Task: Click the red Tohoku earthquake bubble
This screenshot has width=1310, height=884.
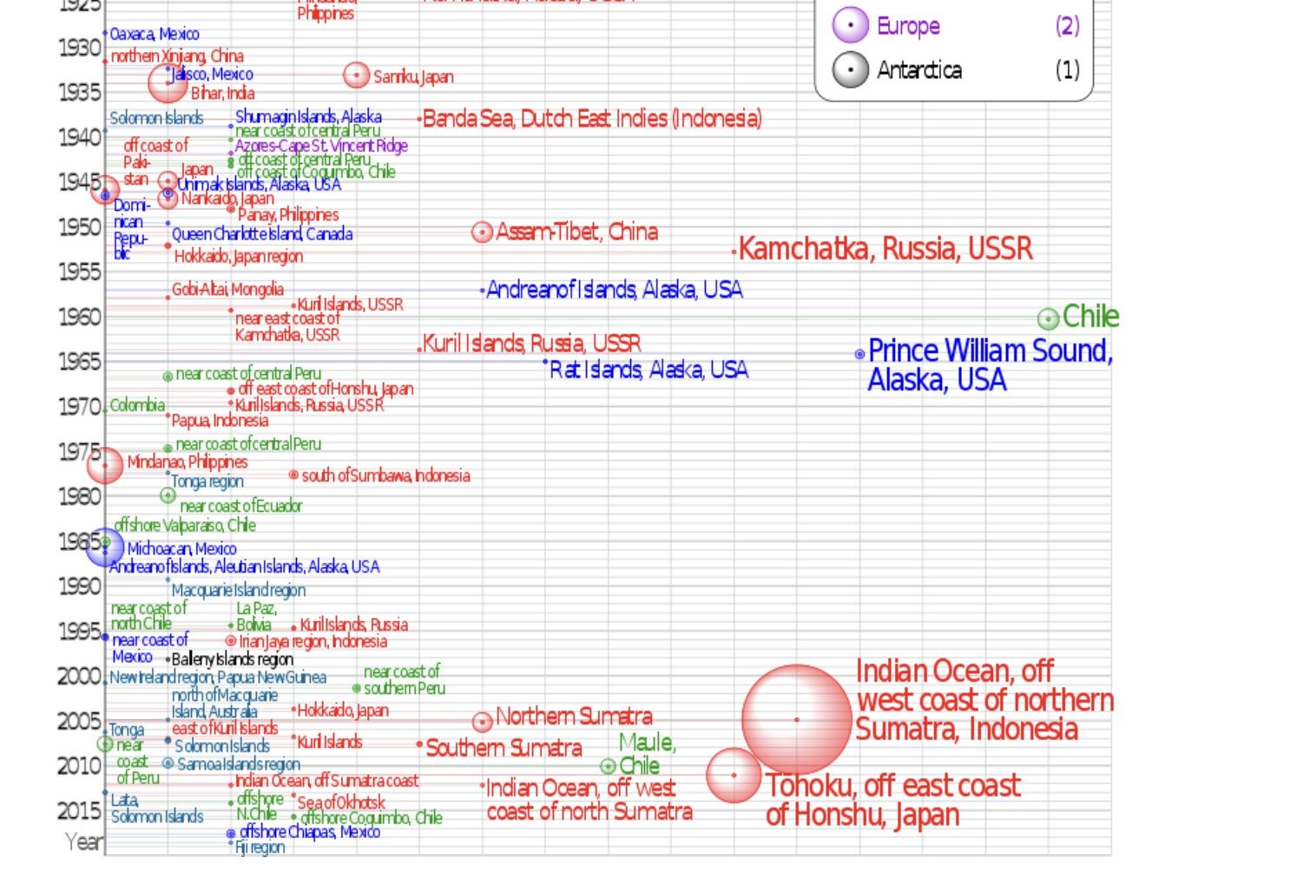Action: [x=734, y=775]
